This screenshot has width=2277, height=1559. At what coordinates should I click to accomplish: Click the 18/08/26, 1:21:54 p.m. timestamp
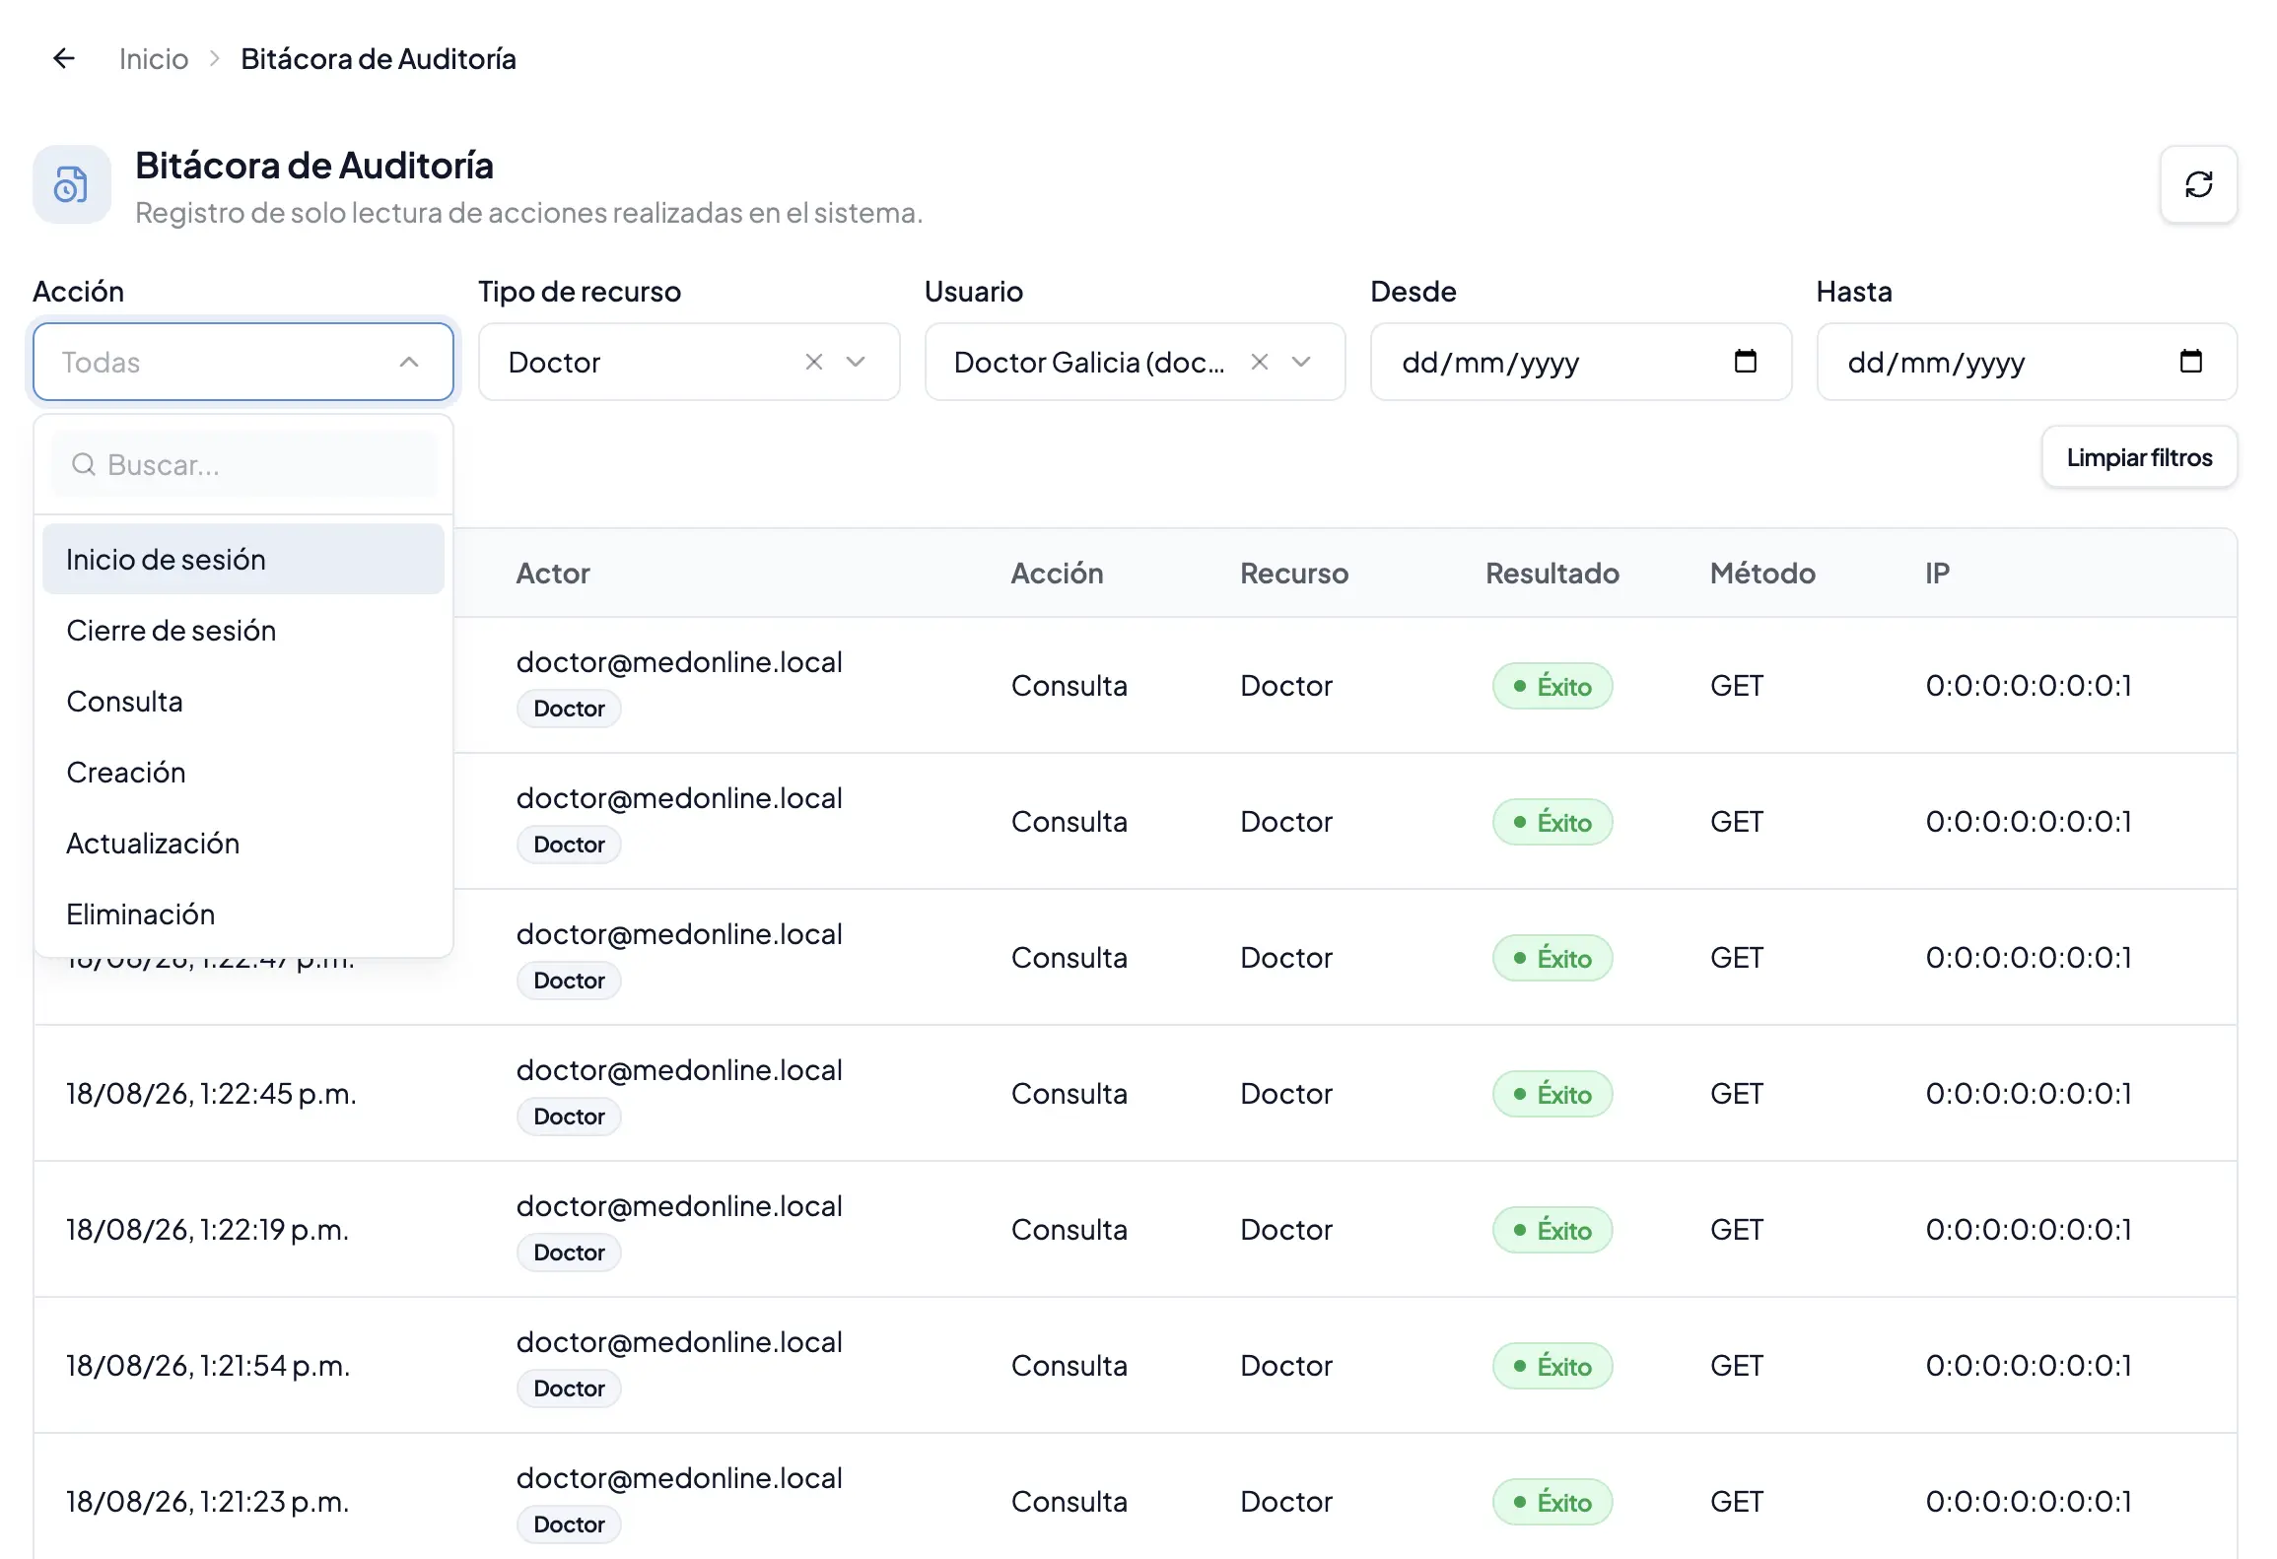208,1366
